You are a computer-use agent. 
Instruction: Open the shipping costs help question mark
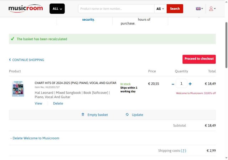click(x=183, y=151)
